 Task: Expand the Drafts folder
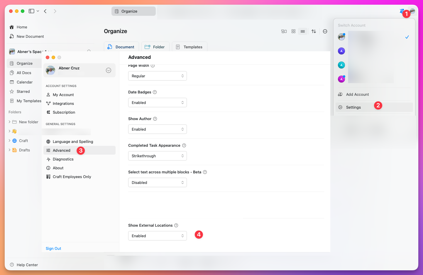[9, 150]
